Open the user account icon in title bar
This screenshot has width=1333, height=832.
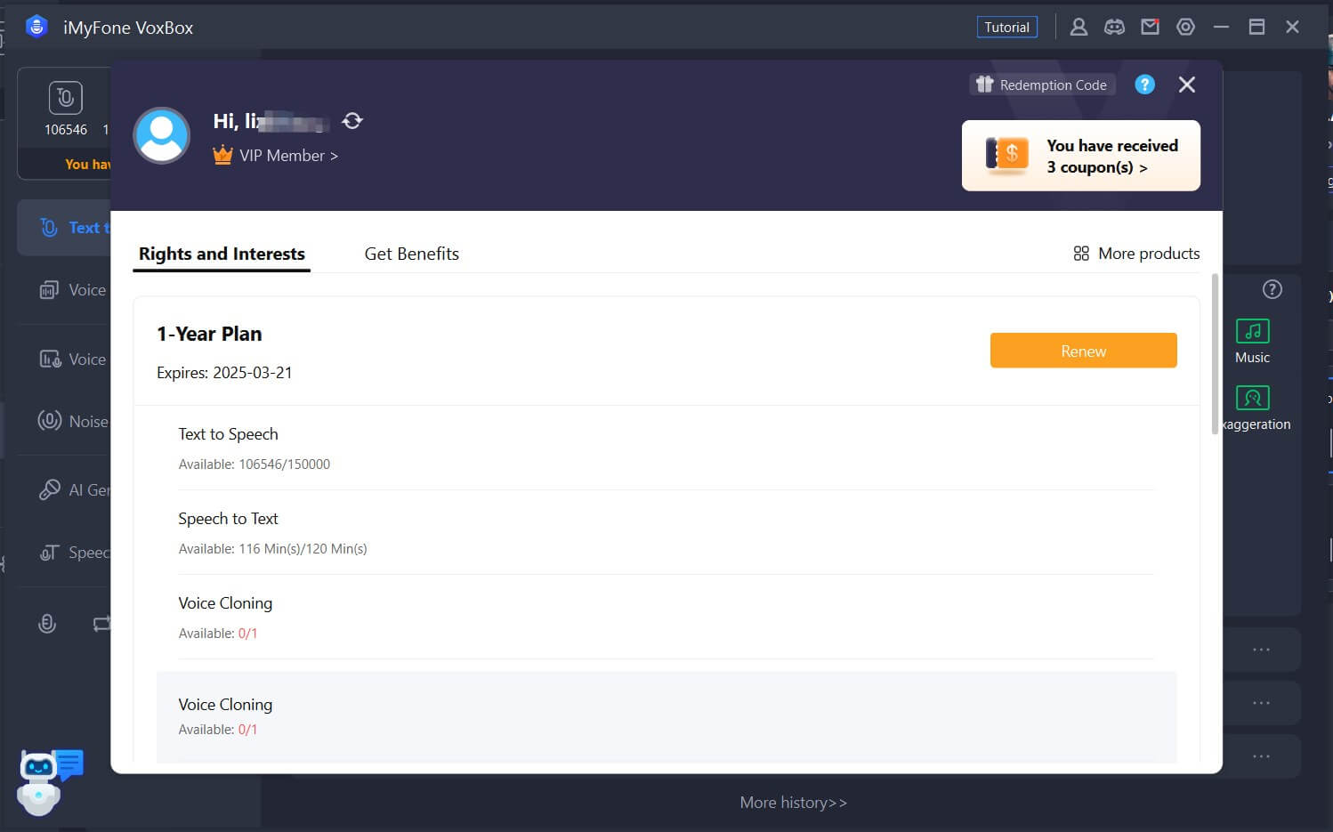(1079, 28)
